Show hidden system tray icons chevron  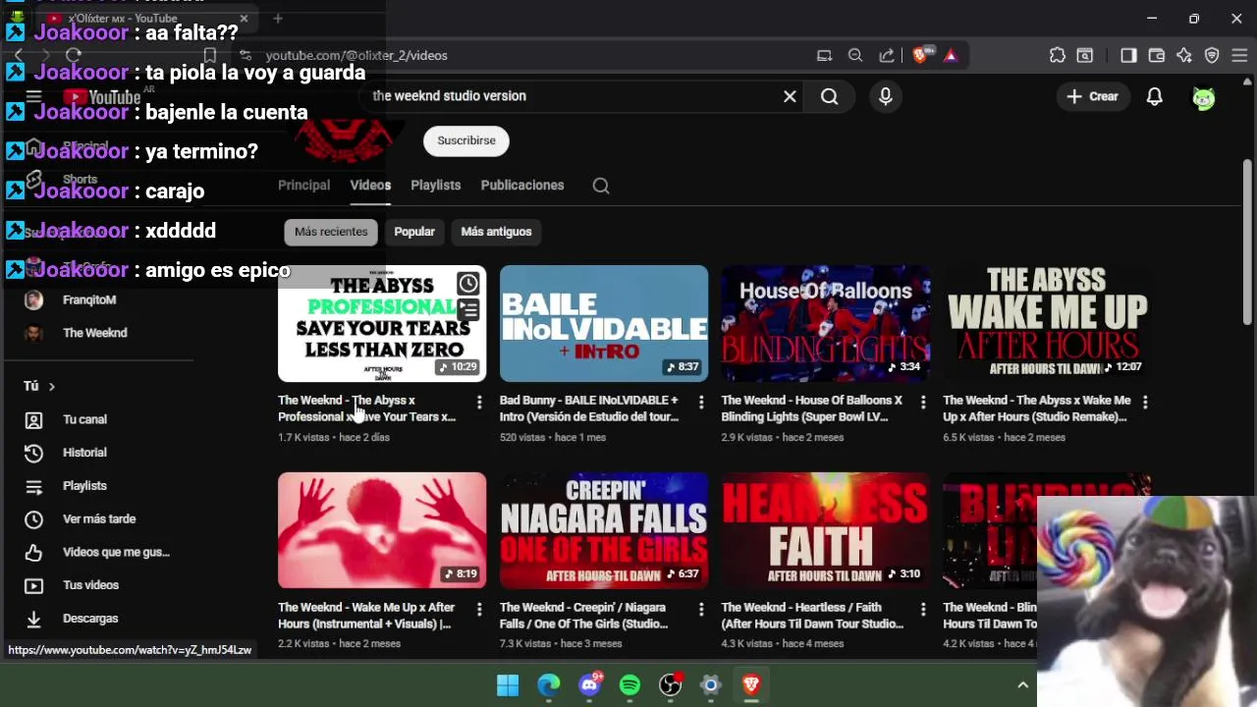click(x=1022, y=685)
